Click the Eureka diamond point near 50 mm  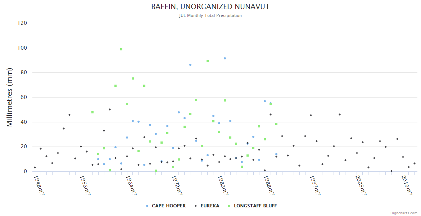[110, 109]
